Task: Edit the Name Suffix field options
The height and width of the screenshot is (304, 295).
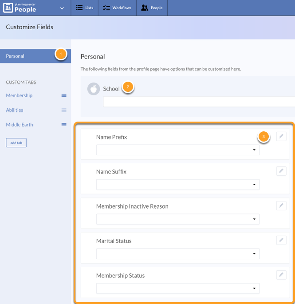Action: pos(281,171)
